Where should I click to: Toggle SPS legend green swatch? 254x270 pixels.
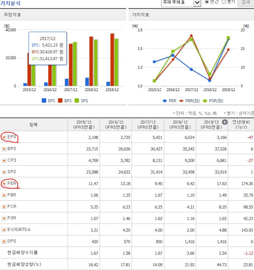tap(77, 101)
